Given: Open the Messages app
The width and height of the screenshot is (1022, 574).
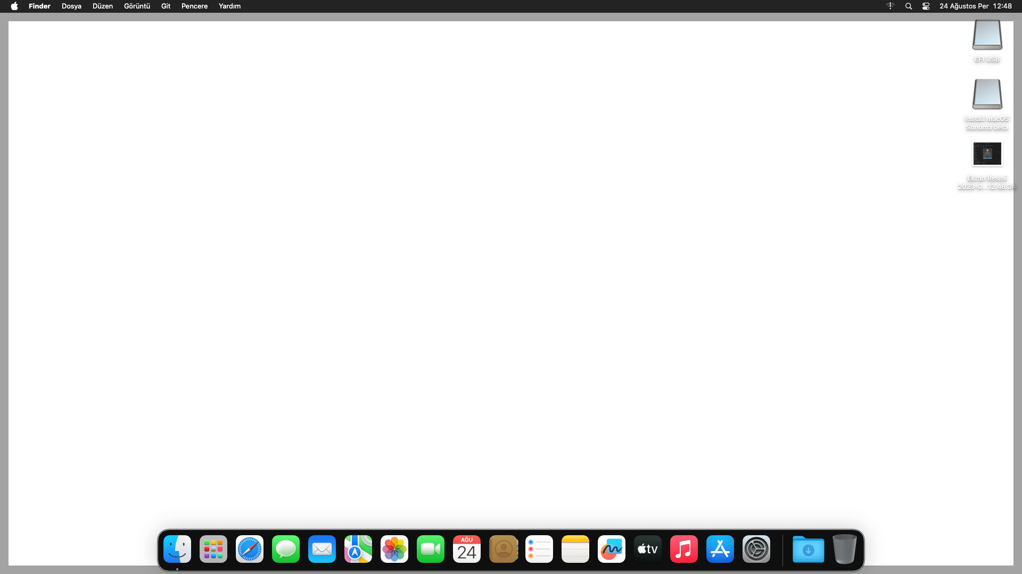Looking at the screenshot, I should [x=285, y=548].
